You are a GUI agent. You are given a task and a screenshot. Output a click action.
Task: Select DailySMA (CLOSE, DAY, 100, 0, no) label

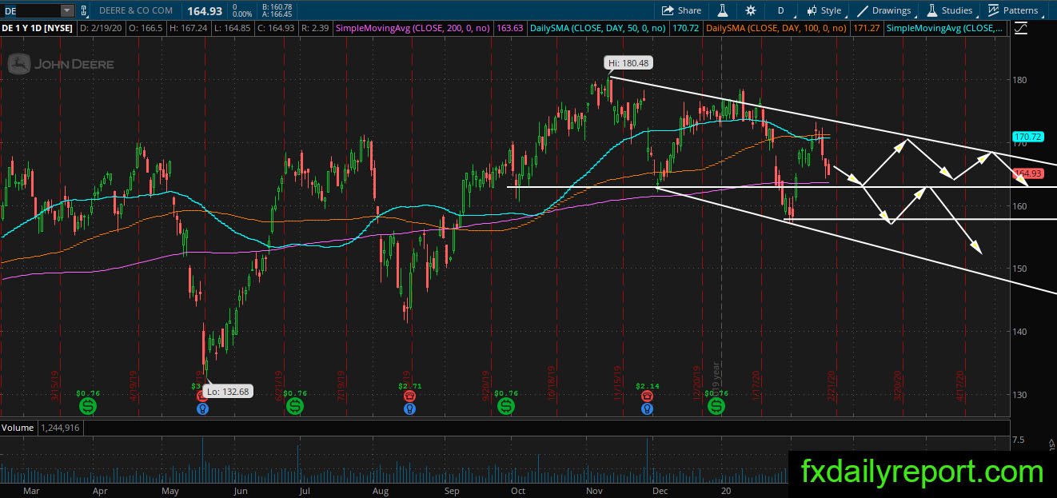tap(776, 28)
